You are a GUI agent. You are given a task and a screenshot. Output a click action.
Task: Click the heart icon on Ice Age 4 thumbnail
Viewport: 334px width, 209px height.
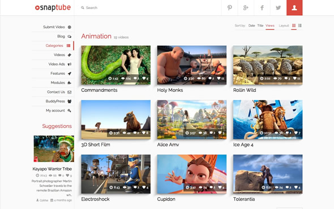point(296,133)
